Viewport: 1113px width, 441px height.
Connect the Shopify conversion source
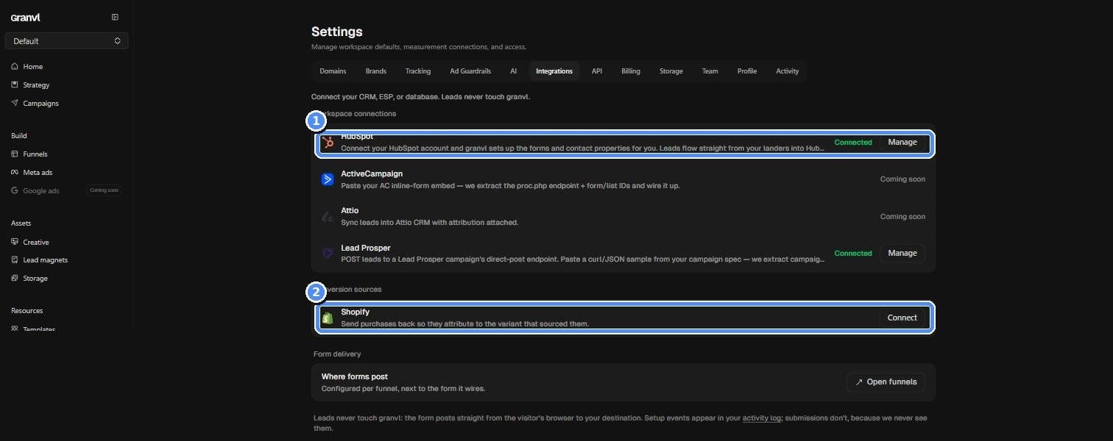click(902, 318)
